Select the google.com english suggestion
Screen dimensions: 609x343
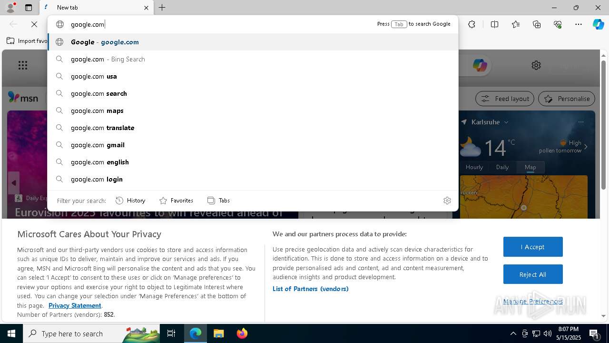pos(253,162)
